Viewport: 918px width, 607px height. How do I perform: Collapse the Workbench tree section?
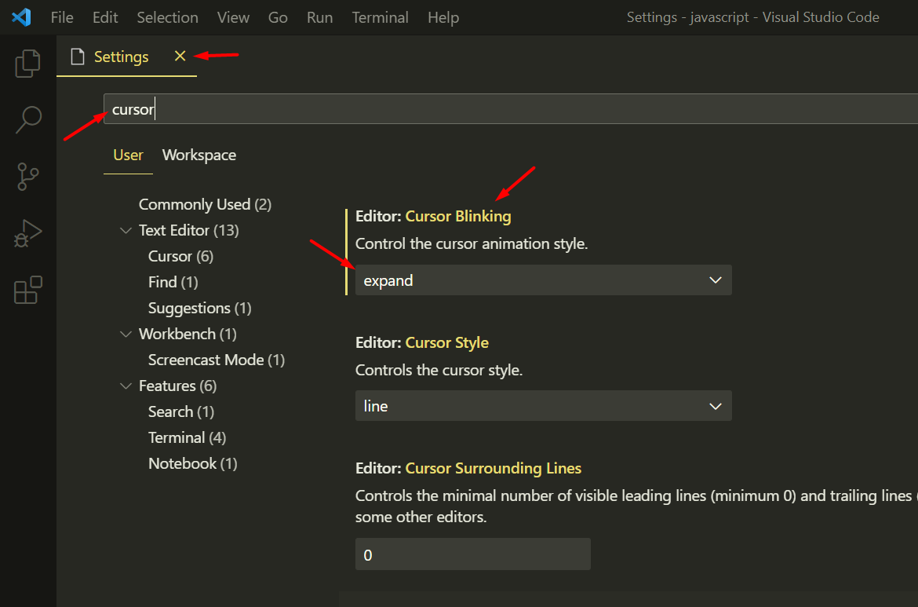click(126, 335)
